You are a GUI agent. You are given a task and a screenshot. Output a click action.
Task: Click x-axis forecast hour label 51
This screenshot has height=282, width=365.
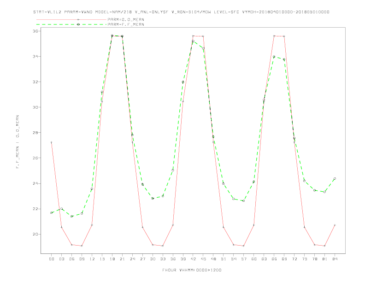pyautogui.click(x=224, y=259)
